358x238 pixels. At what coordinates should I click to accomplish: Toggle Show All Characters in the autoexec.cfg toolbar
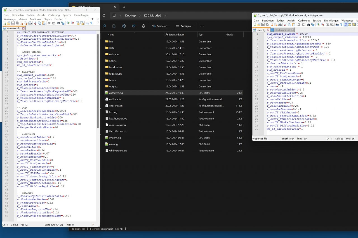coord(91,23)
